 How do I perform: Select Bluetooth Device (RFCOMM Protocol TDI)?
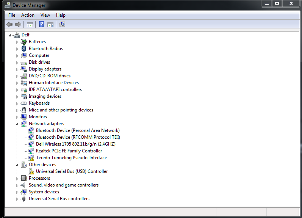tap(78, 137)
